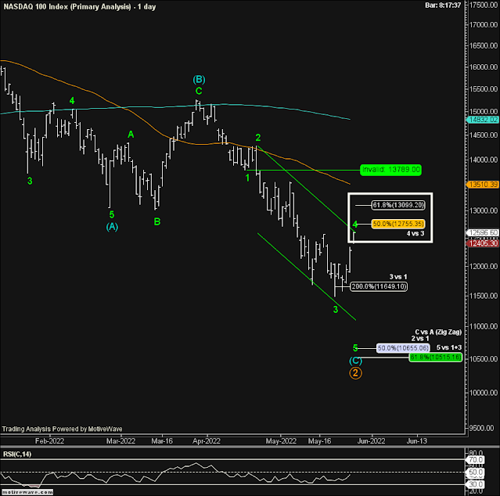The height and width of the screenshot is (496, 500).
Task: Click the RSI 70.0 level tag
Action: click(476, 460)
